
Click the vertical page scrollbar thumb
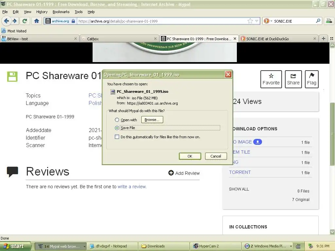coord(332,134)
